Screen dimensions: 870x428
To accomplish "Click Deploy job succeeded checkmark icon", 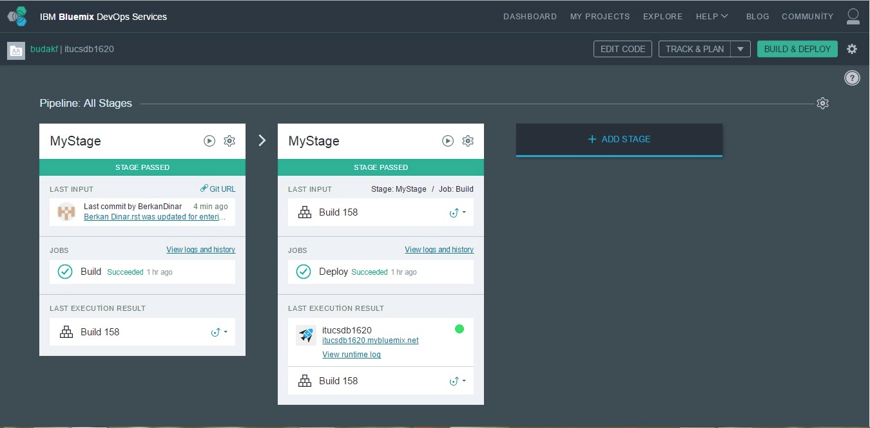I will (x=304, y=272).
